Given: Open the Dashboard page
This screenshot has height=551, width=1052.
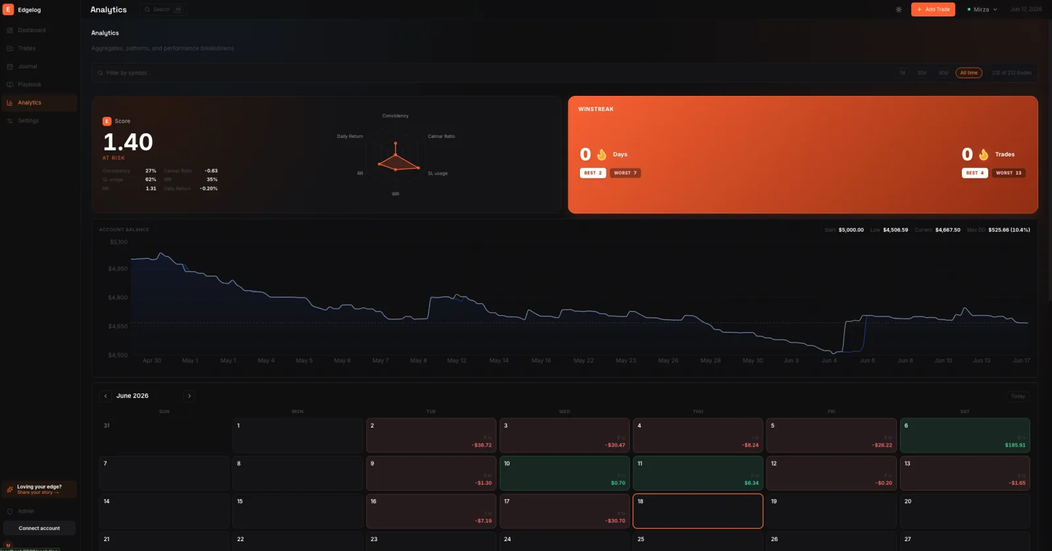Looking at the screenshot, I should 39,30.
